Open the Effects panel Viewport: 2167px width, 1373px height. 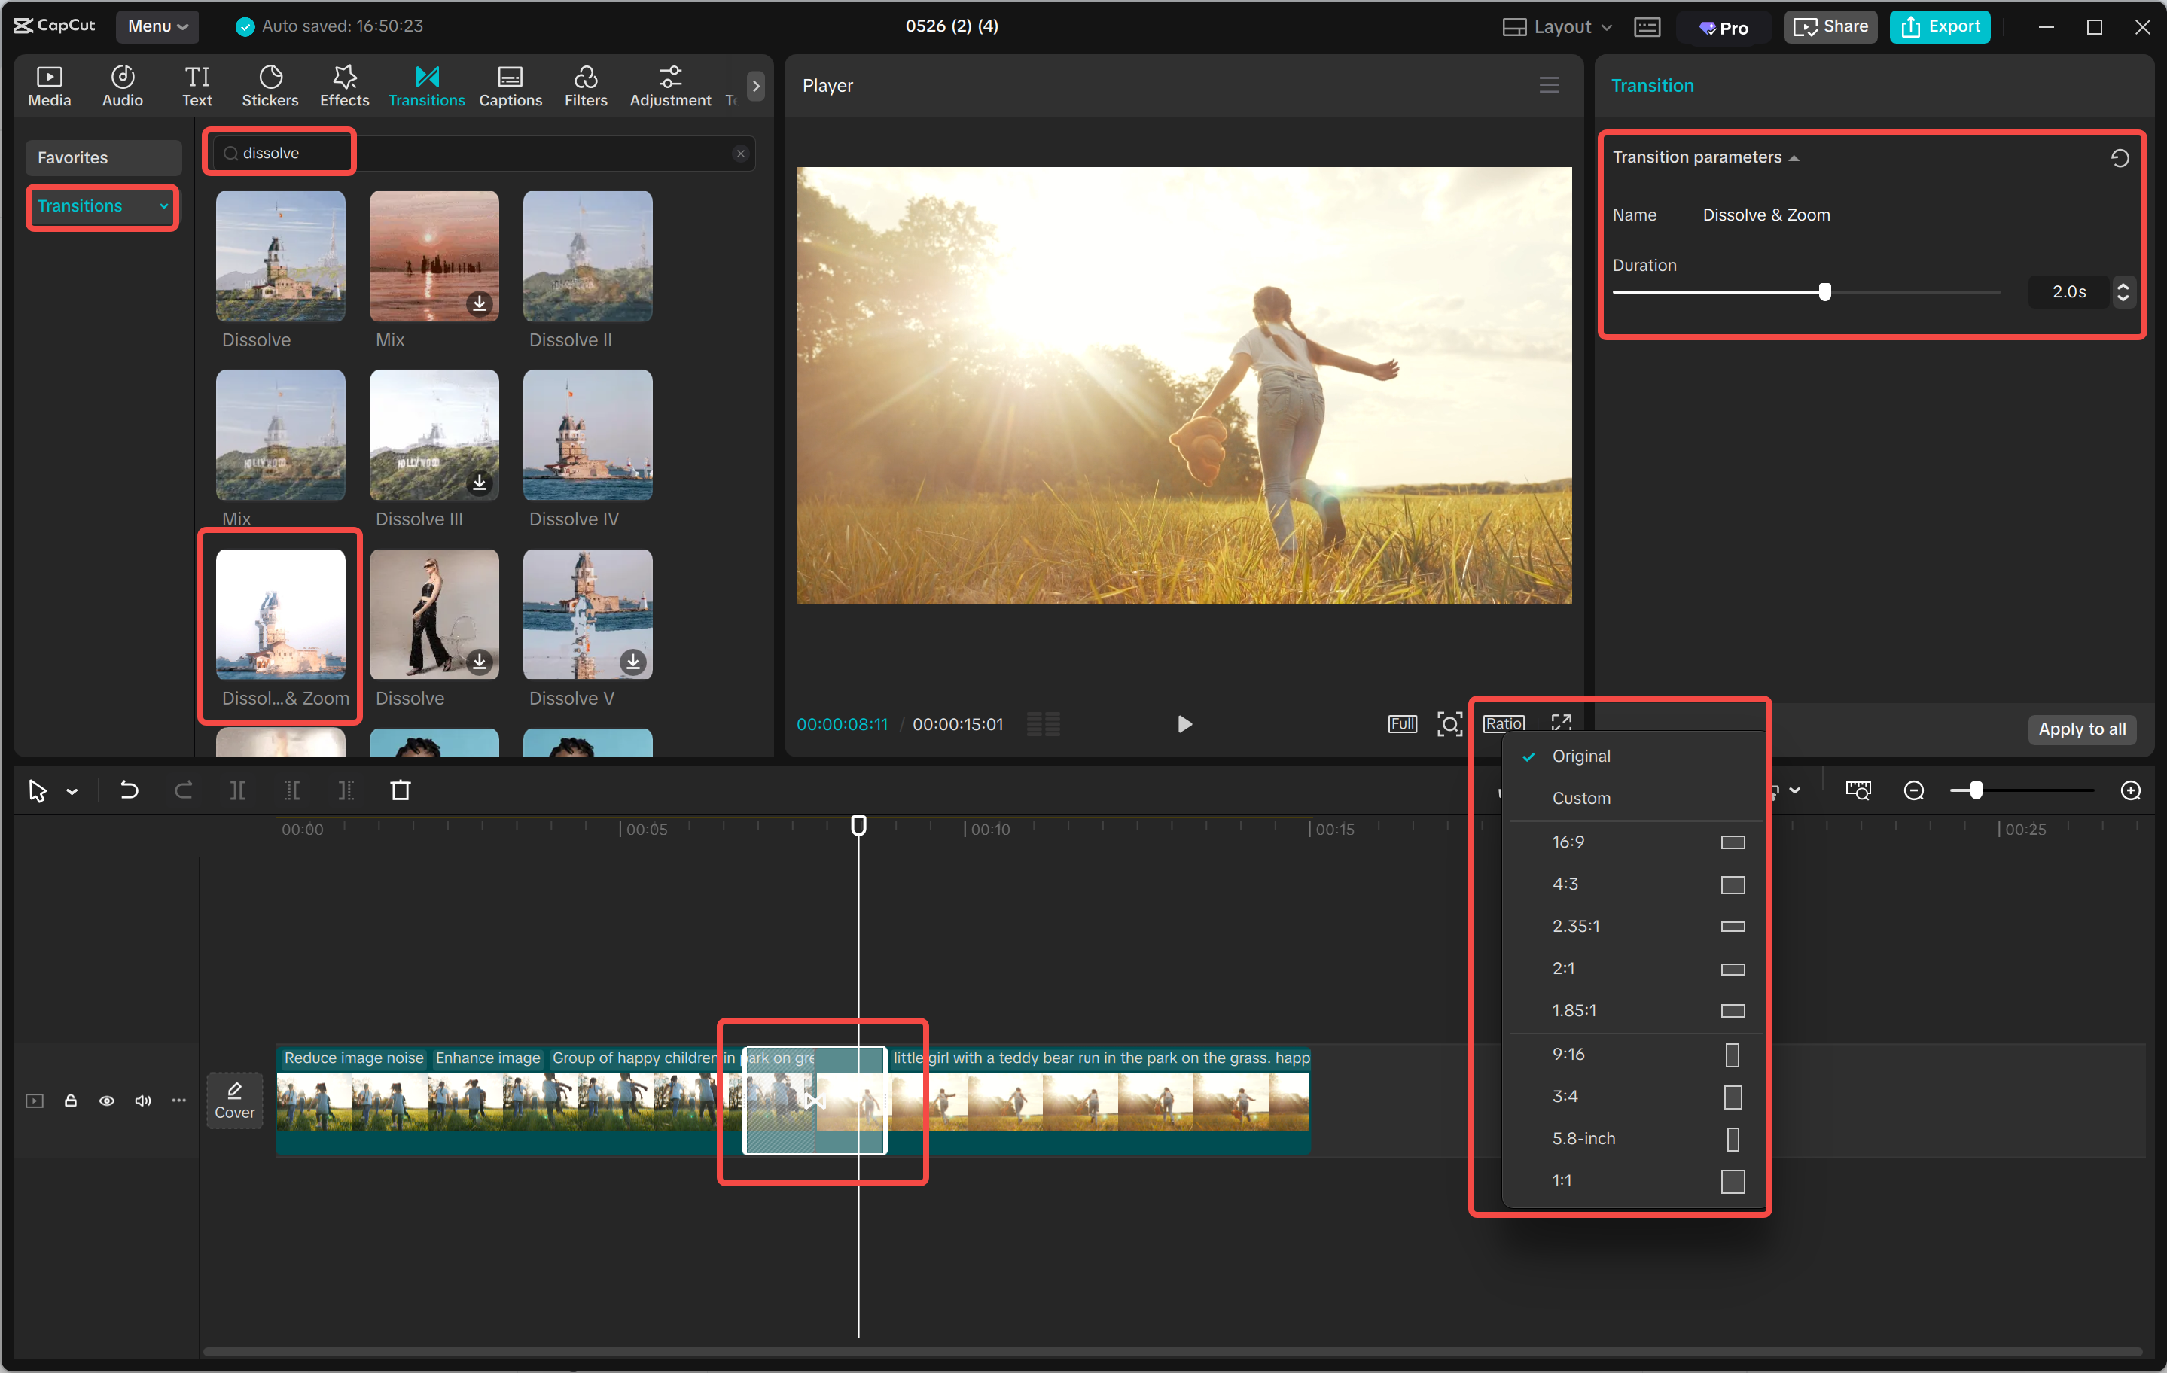344,84
